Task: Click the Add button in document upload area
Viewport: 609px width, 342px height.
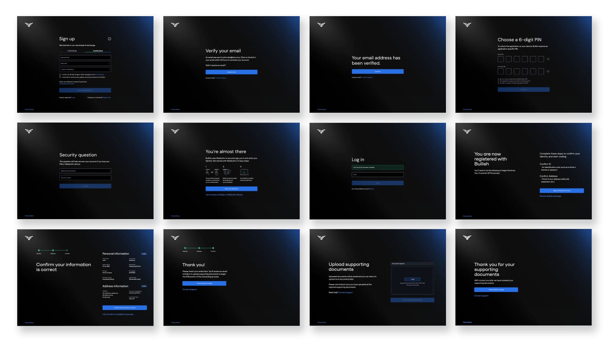Action: [412, 279]
